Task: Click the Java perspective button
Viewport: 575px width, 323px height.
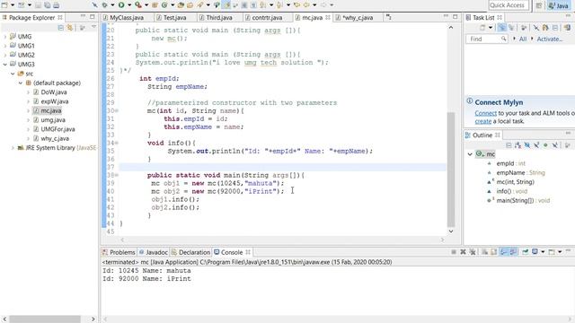Action: click(559, 5)
